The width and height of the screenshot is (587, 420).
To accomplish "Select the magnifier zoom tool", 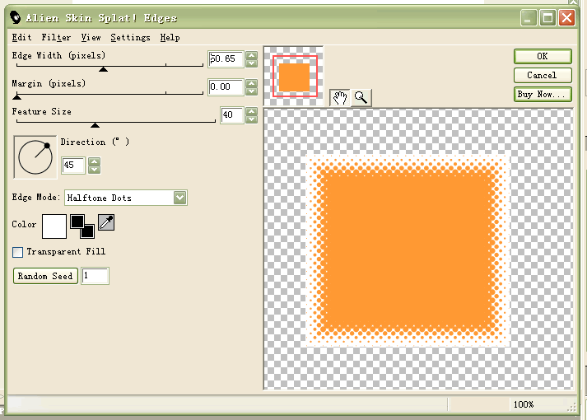I will pos(361,98).
